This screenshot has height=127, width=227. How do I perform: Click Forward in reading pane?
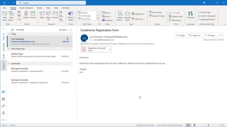209,35
